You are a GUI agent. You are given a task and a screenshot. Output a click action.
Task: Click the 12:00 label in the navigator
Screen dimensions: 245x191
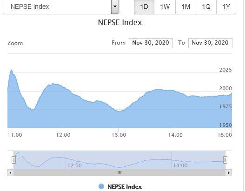pos(74,165)
